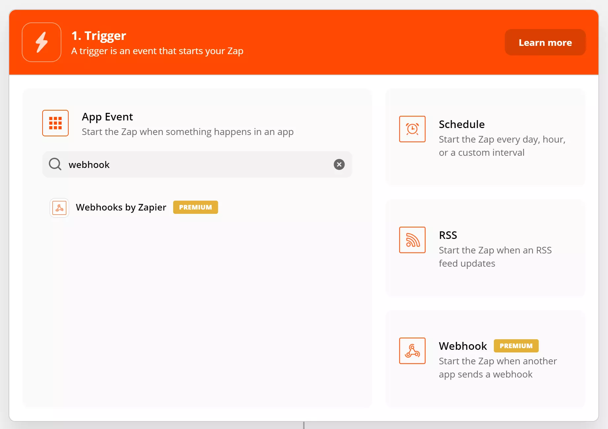Choose the Webhook trigger title
608x429 pixels.
463,346
